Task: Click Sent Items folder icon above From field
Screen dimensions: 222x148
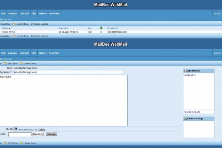Action: (x=5, y=63)
